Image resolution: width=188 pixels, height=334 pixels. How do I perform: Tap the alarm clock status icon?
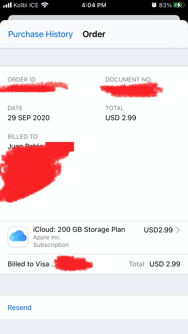[x=154, y=5]
